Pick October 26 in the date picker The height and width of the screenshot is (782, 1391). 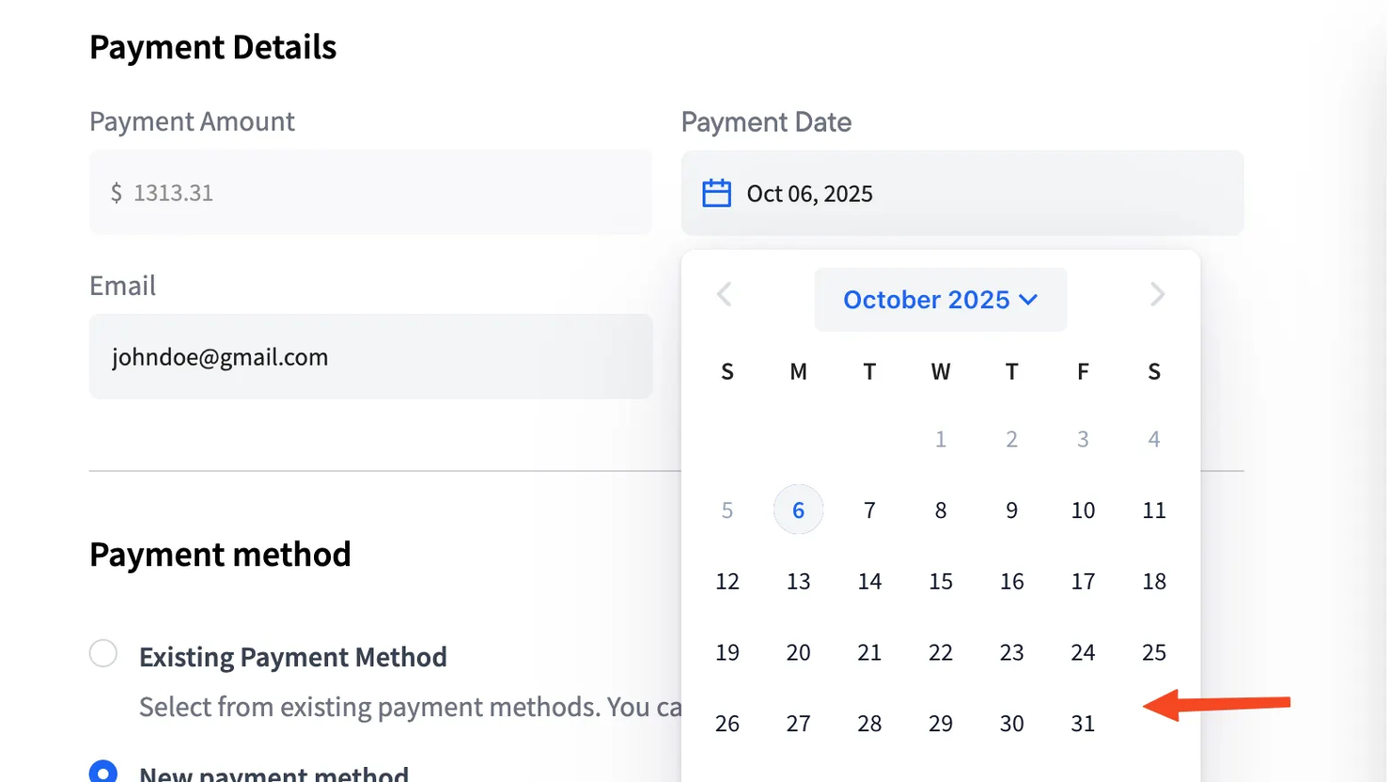tap(727, 724)
